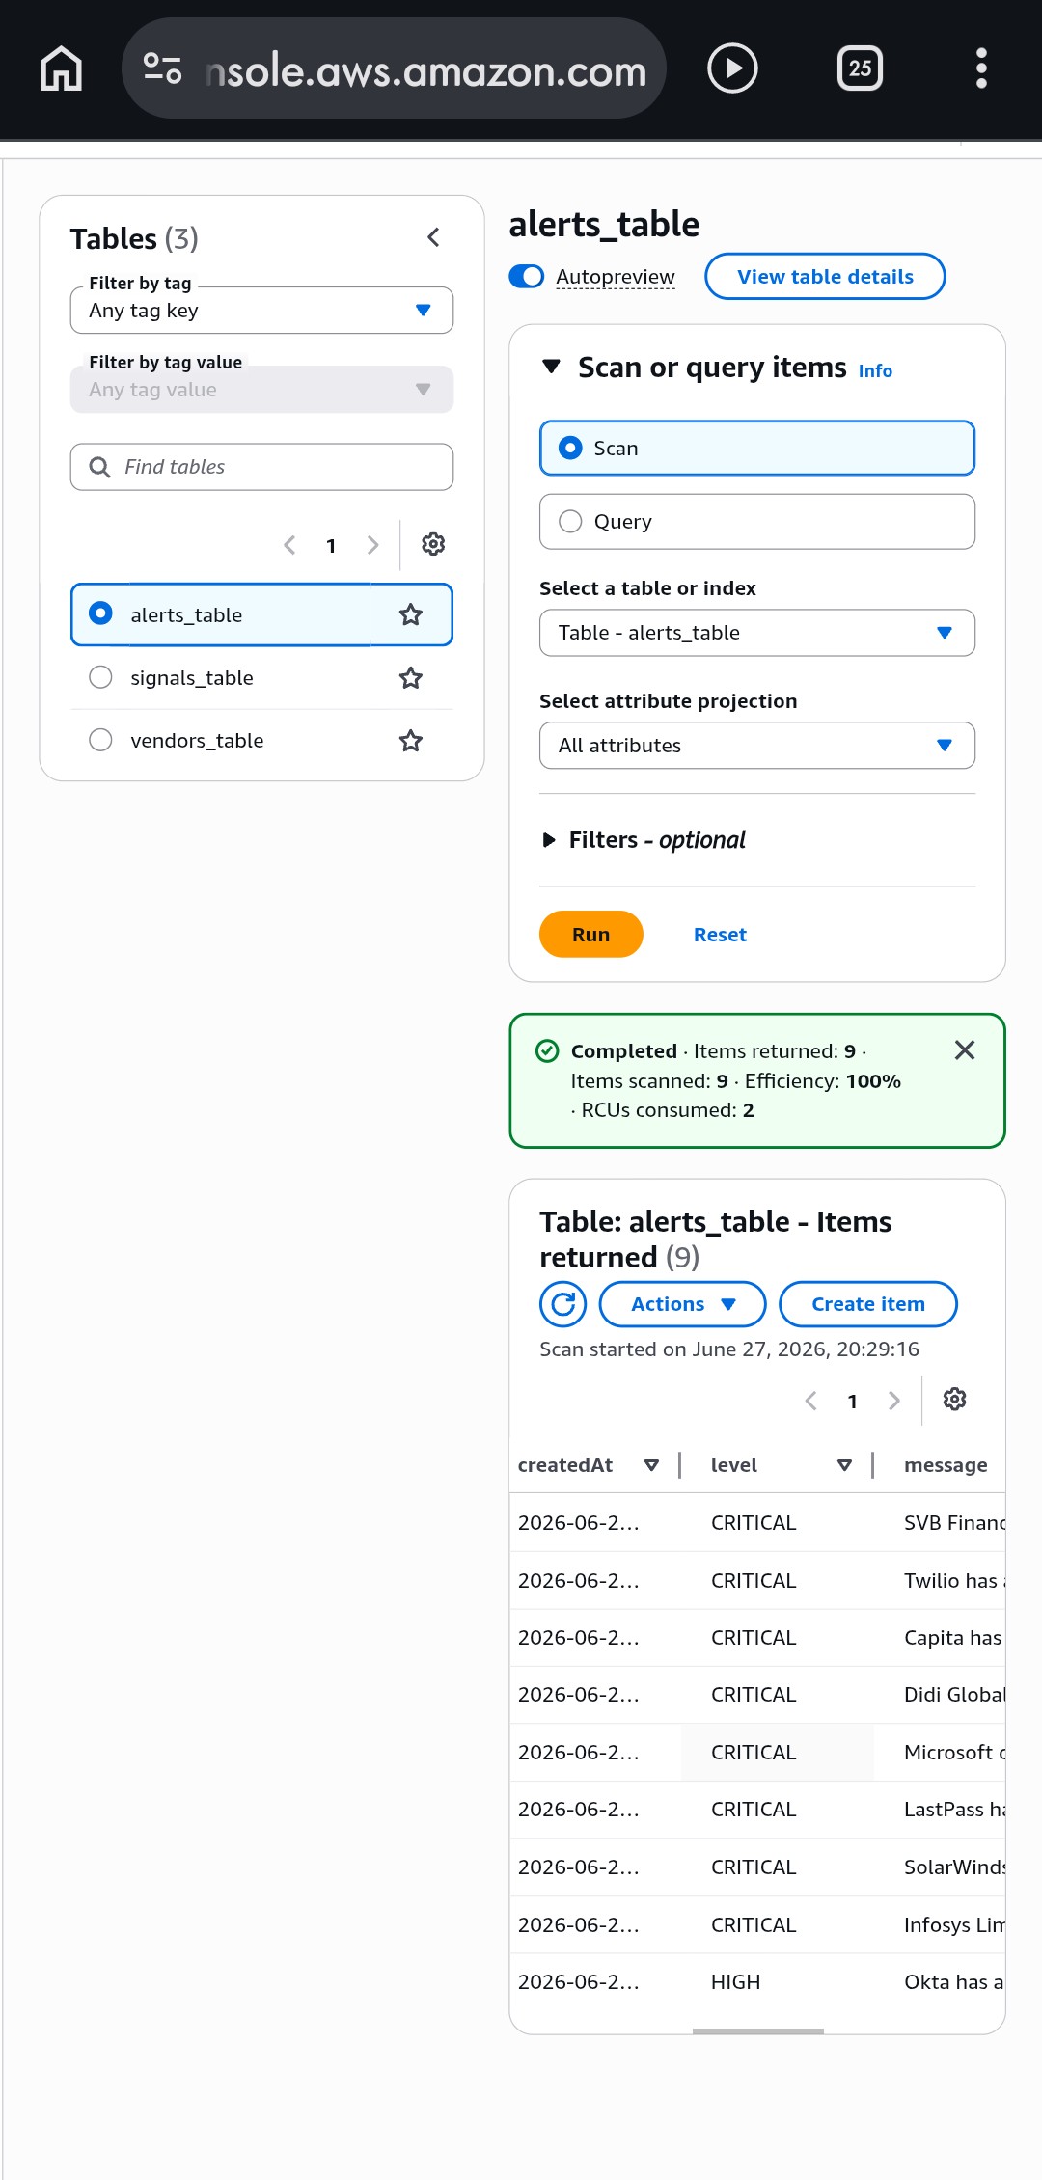The image size is (1042, 2180).
Task: Open the Table - alerts_table dropdown
Action: click(x=757, y=633)
